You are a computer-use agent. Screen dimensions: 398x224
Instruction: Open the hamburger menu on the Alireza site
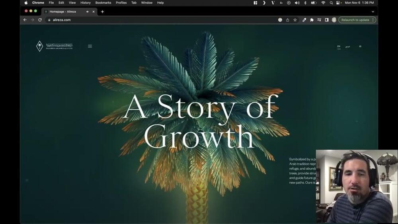click(90, 46)
